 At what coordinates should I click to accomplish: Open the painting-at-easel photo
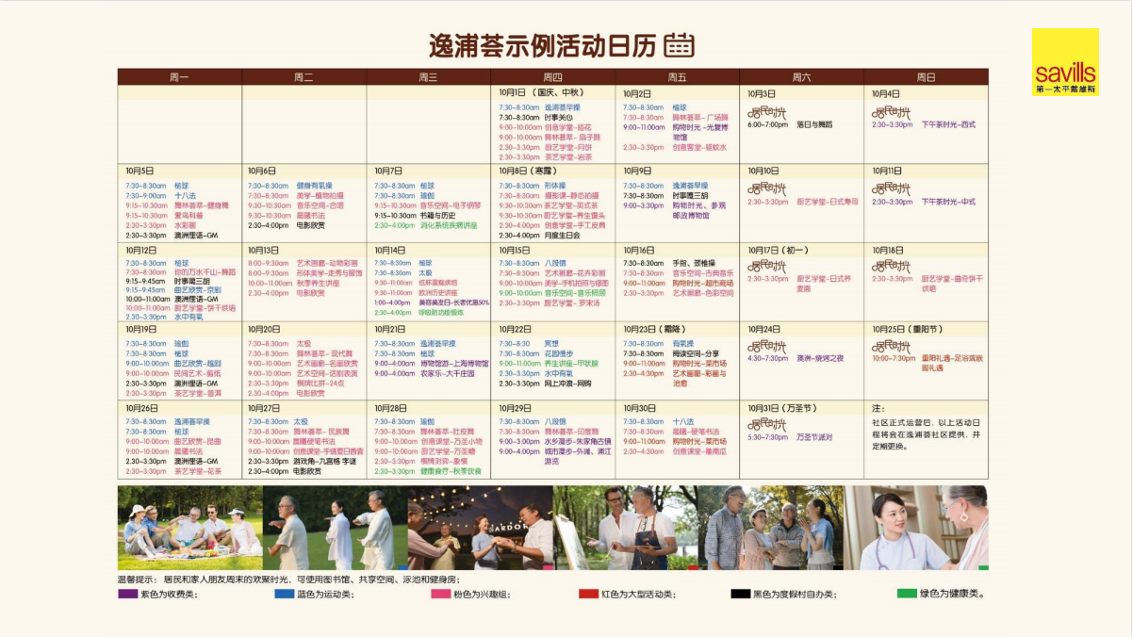click(625, 528)
